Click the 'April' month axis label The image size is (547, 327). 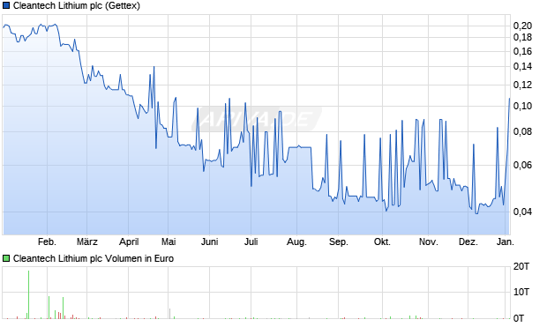point(129,242)
